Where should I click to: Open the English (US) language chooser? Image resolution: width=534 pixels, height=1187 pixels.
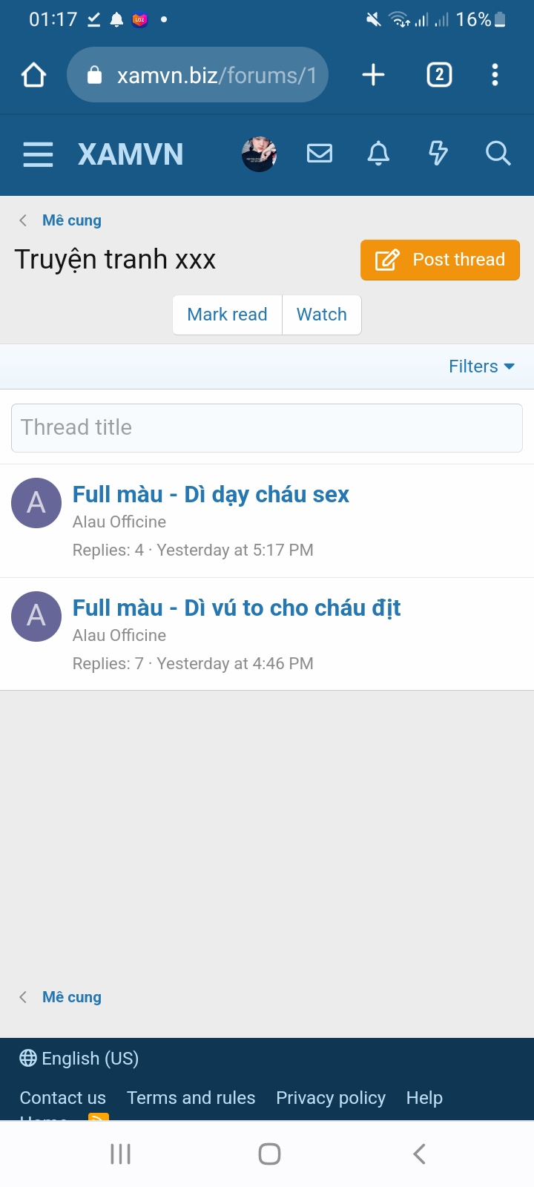pyautogui.click(x=79, y=1059)
